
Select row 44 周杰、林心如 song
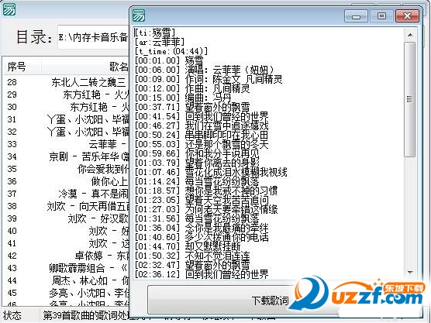(x=66, y=280)
